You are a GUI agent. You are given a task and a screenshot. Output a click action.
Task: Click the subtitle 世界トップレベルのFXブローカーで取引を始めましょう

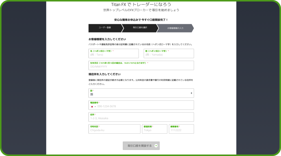coord(141,10)
